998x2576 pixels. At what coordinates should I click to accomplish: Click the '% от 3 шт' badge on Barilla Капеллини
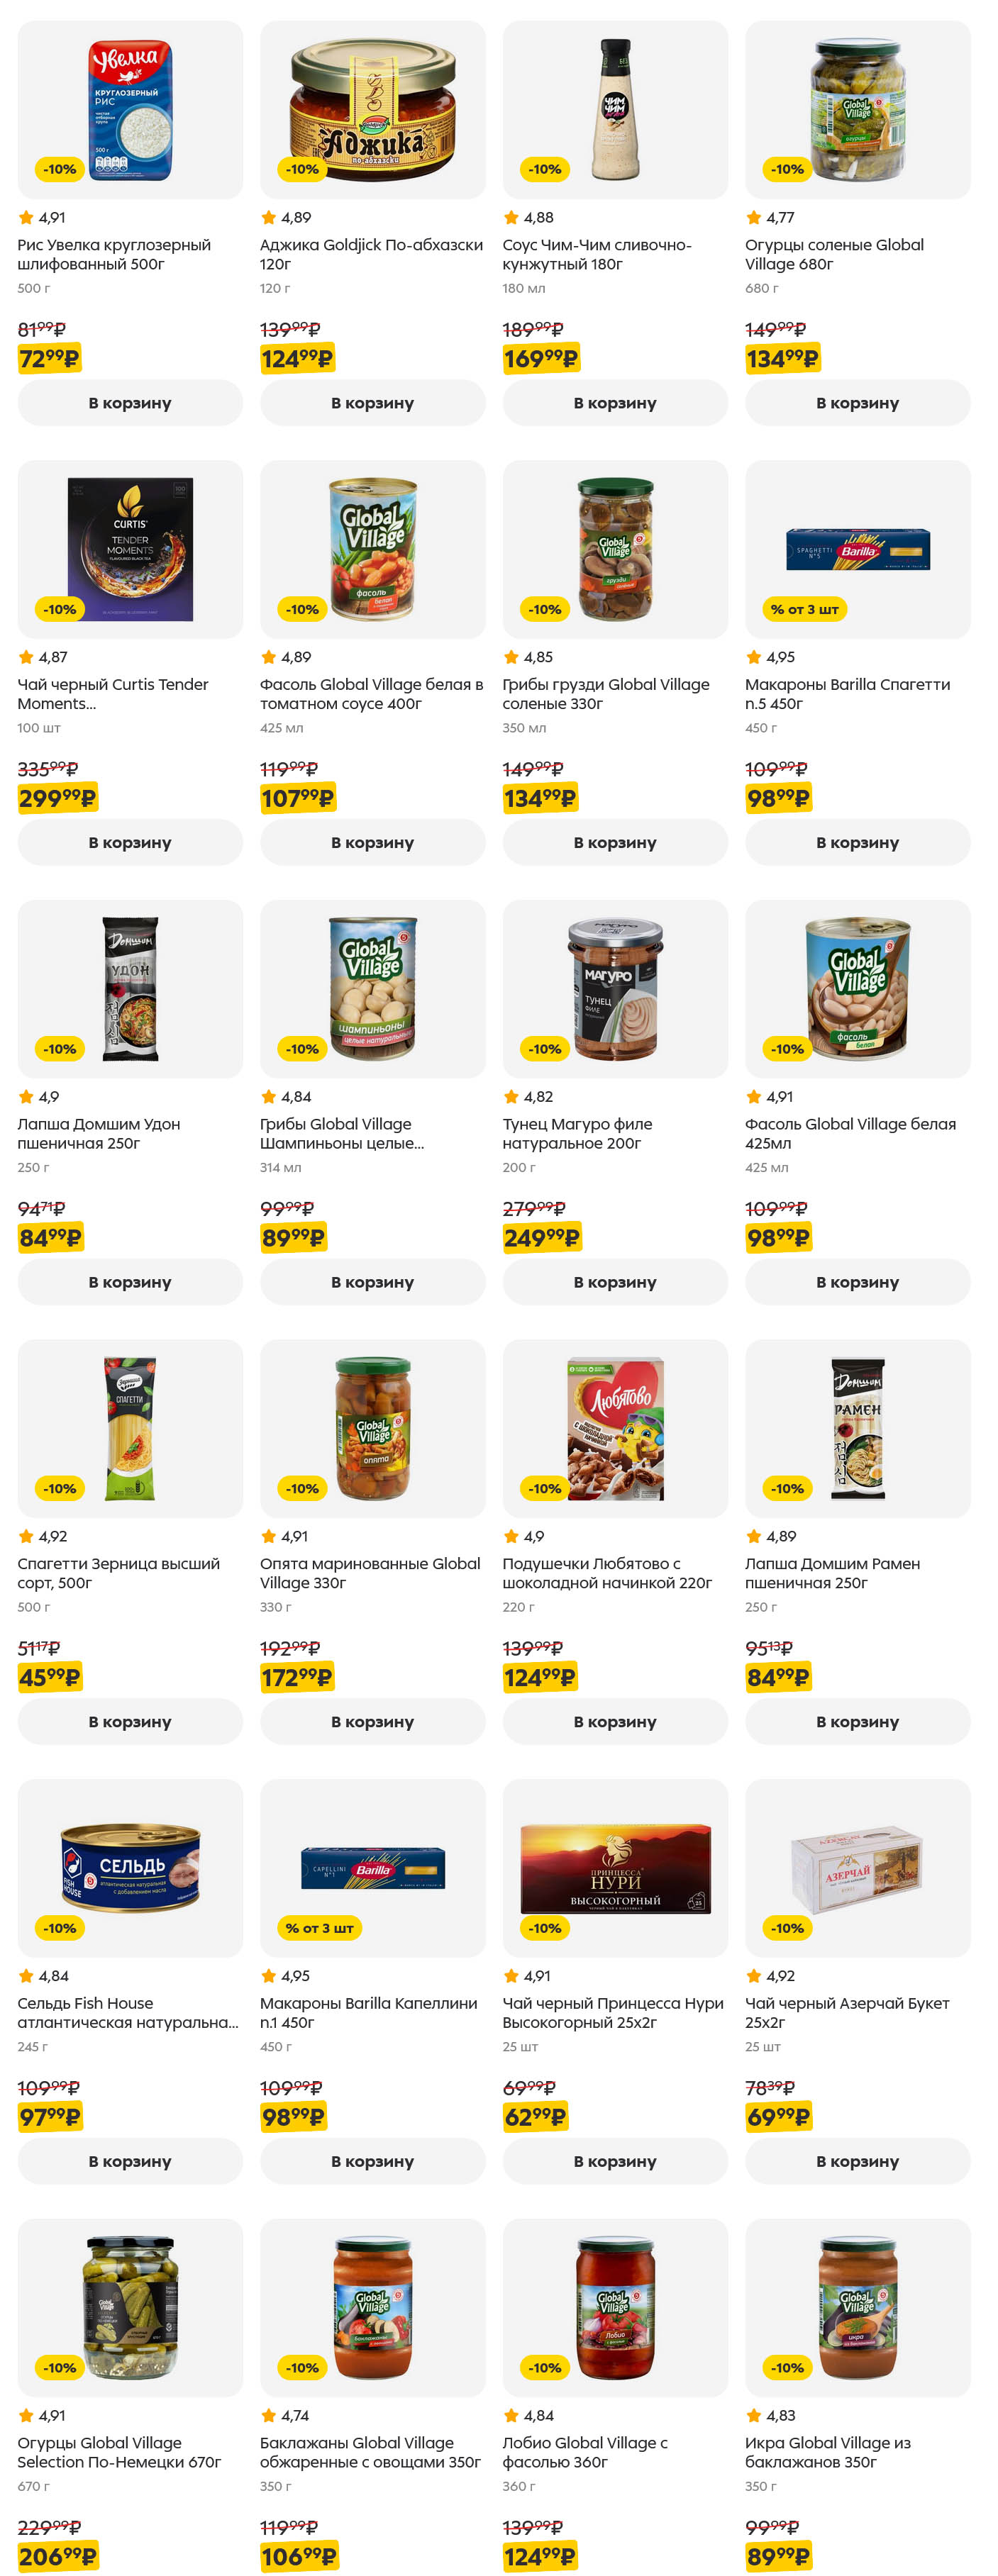click(319, 1928)
